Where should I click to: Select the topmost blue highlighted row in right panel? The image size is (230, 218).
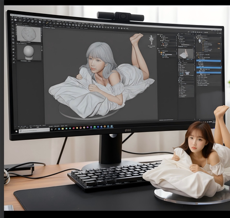pos(208,60)
